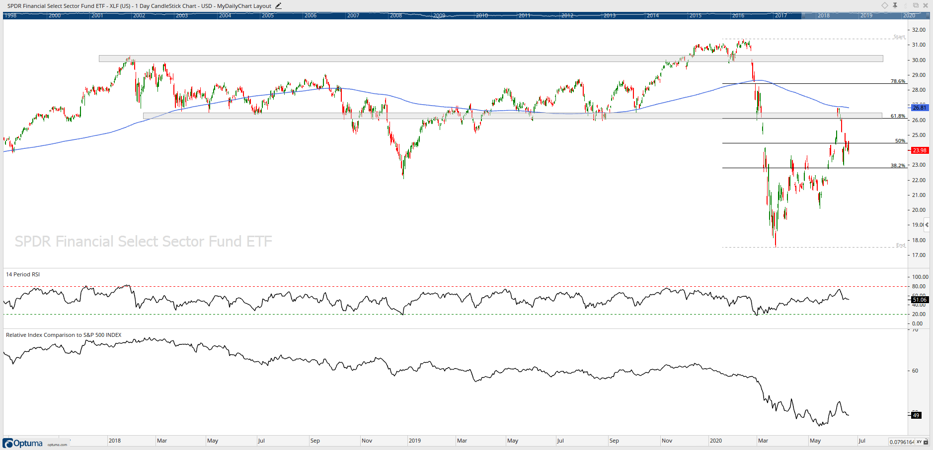This screenshot has width=933, height=450.
Task: Click the price scale collapse arrow near 19.00
Action: click(x=927, y=225)
